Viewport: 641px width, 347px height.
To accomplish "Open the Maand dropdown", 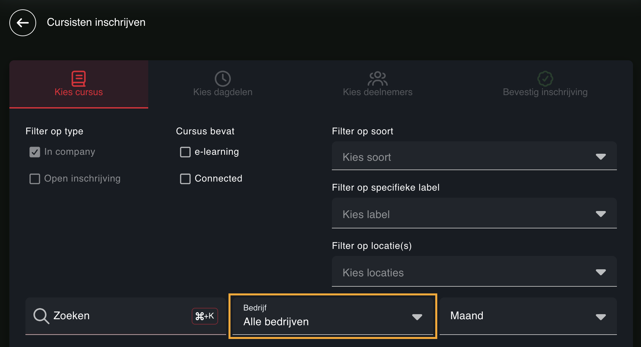I will [528, 316].
